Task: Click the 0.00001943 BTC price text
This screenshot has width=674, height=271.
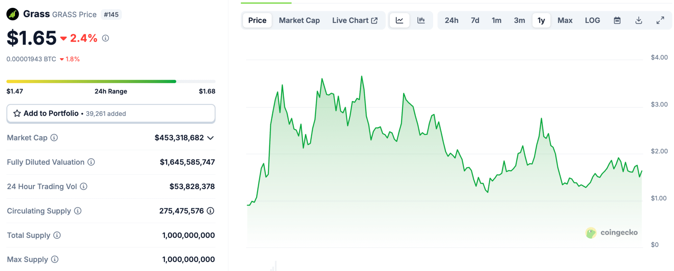Action: (x=31, y=59)
